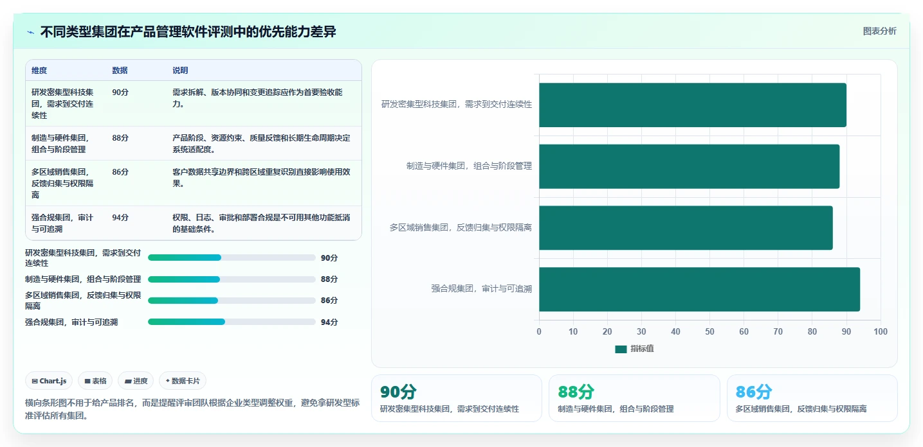Click the footnote starting 横向条形图不用于
The width and height of the screenshot is (923, 447).
pyautogui.click(x=192, y=409)
